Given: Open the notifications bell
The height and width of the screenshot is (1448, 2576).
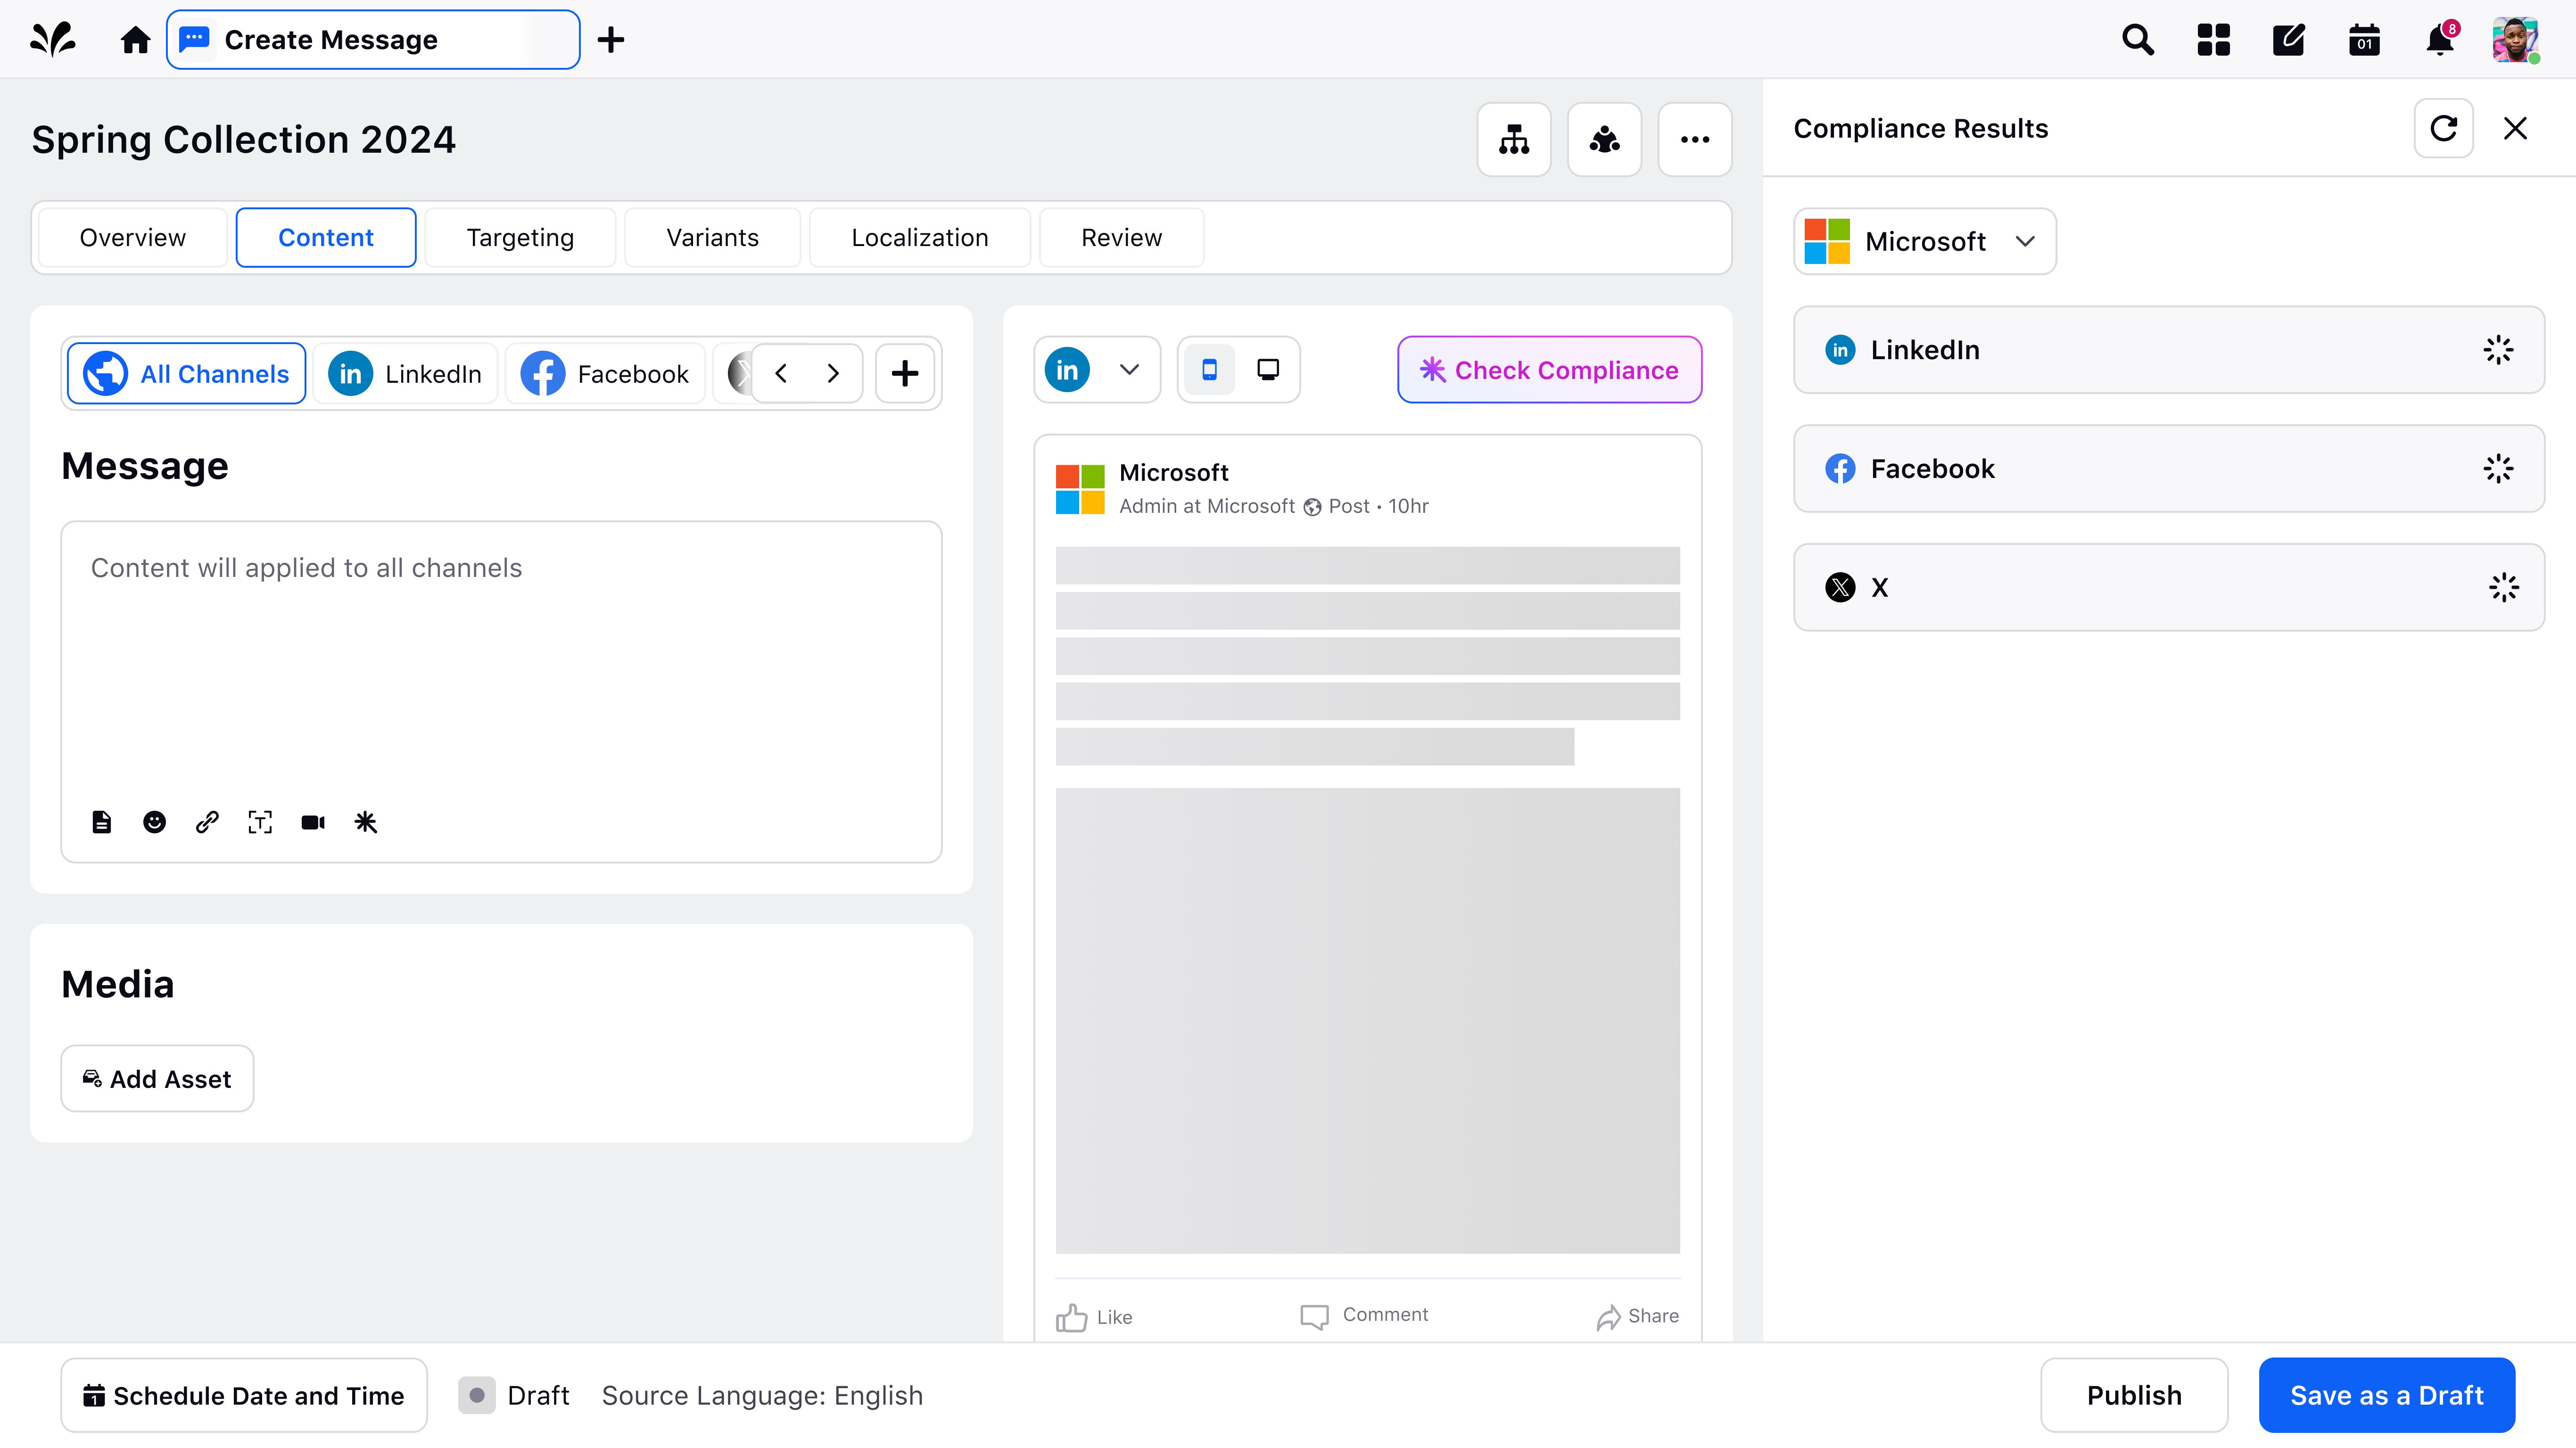Looking at the screenshot, I should [x=2439, y=40].
